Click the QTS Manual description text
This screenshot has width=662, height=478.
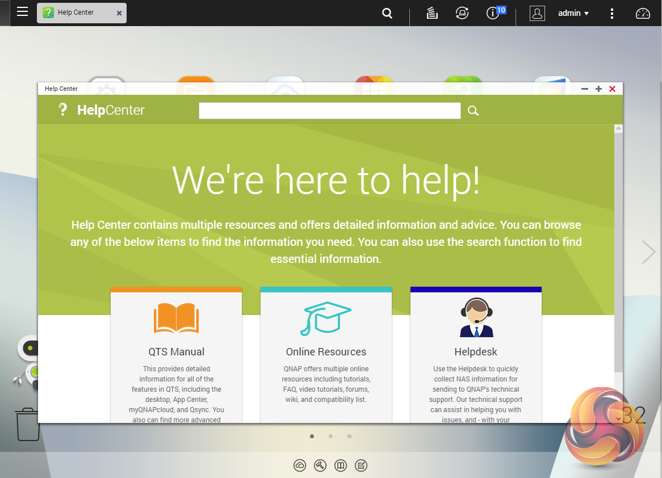click(x=176, y=394)
